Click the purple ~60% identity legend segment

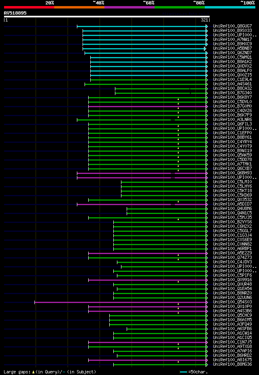tap(129, 7)
